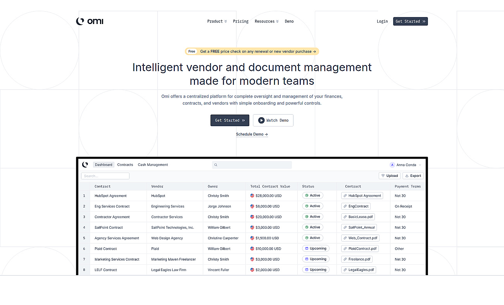
Task: Click Contractor Services vendor cell
Action: (167, 217)
